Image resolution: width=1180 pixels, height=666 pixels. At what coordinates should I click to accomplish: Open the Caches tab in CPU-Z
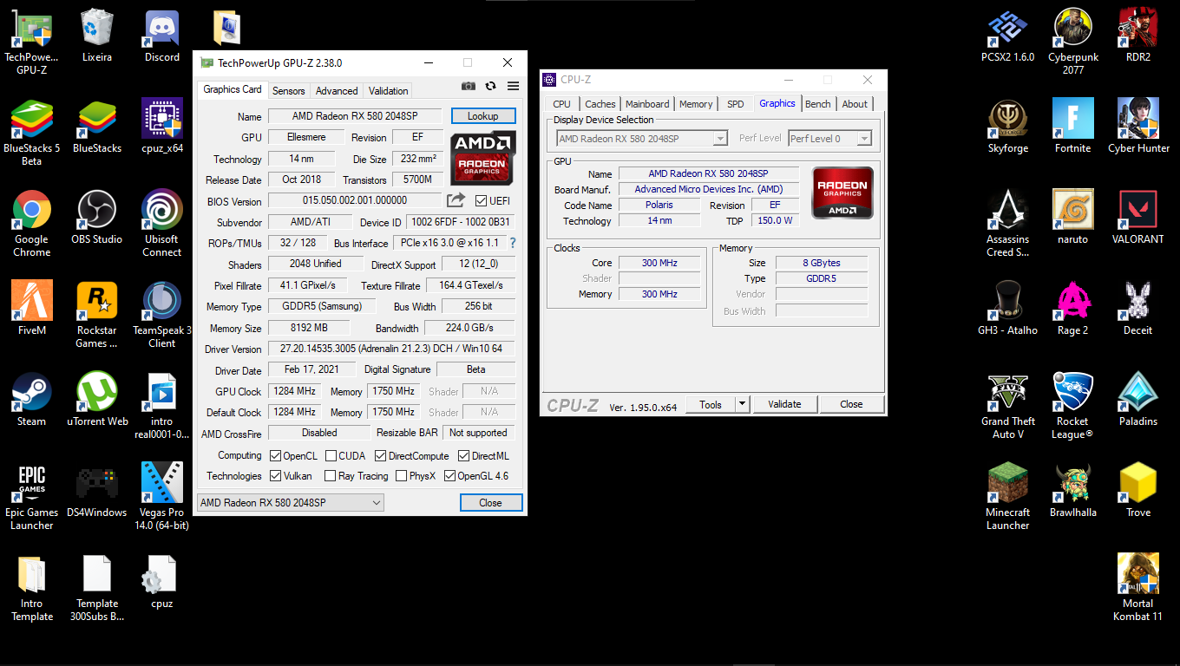coord(600,104)
